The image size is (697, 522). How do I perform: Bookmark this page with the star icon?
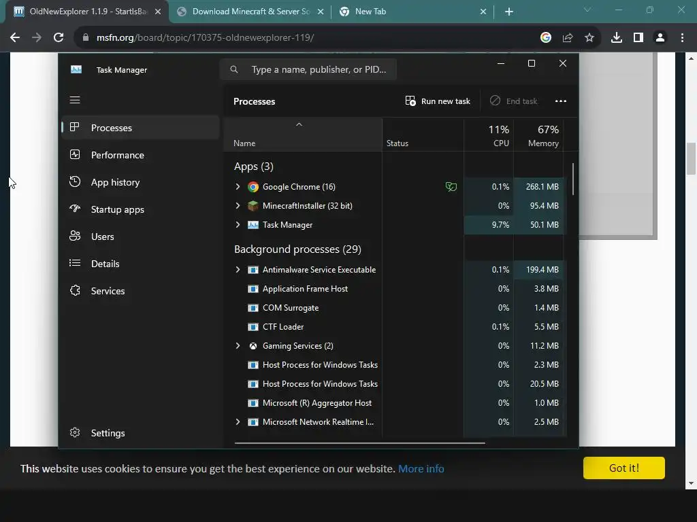point(589,38)
